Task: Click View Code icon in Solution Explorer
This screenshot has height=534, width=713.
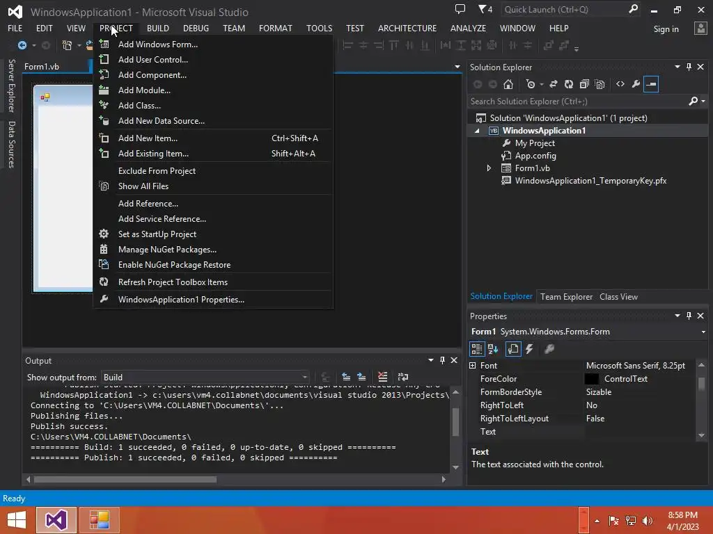Action: click(x=620, y=84)
